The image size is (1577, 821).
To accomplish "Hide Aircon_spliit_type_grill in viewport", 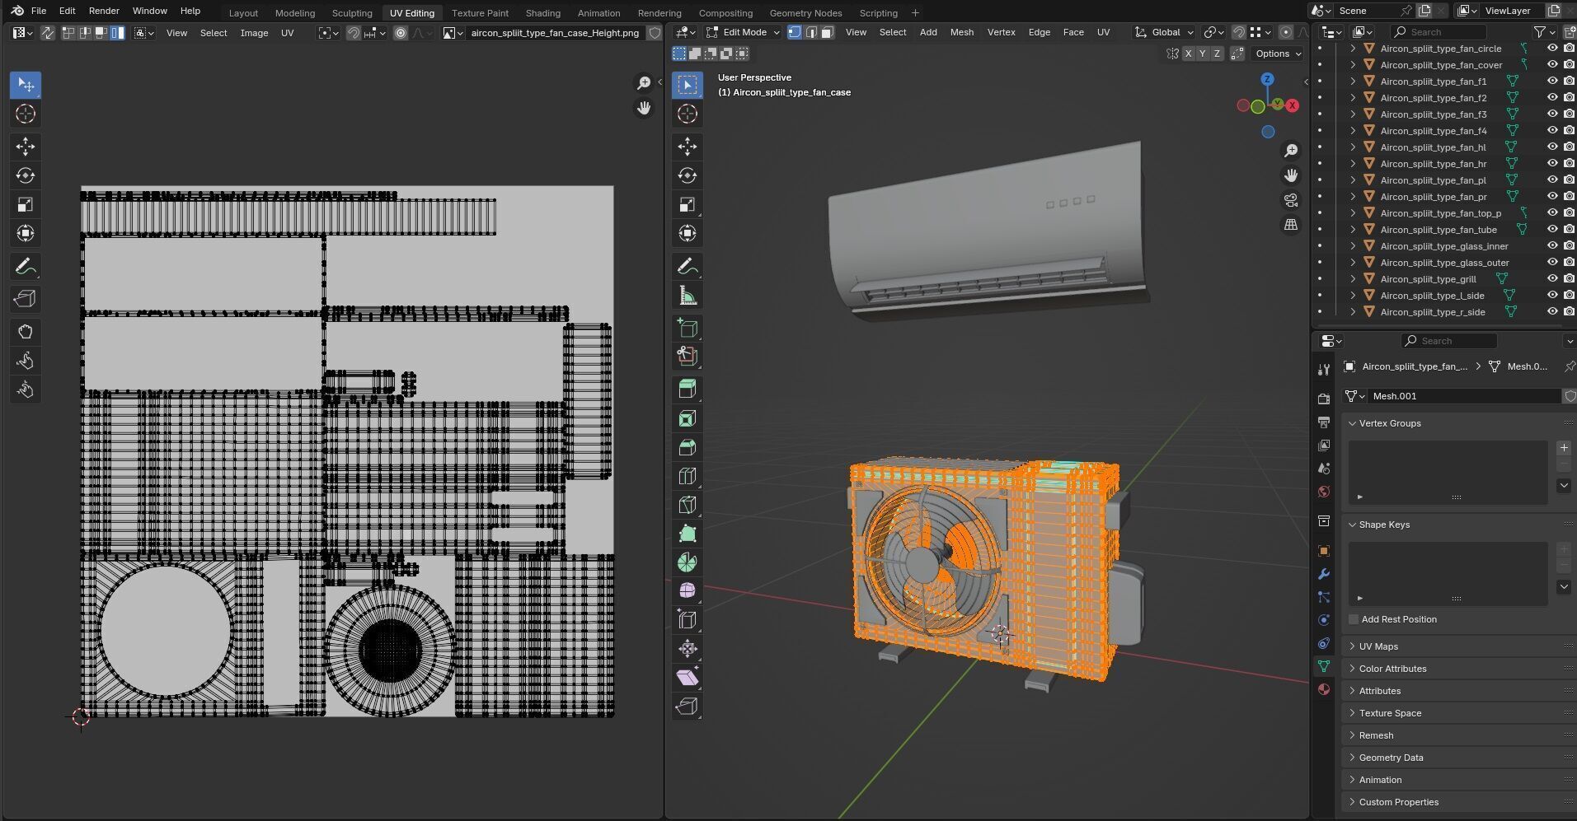I will 1552,279.
